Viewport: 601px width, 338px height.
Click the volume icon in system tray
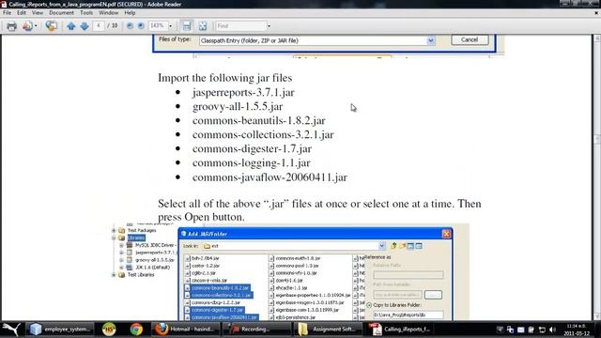point(552,330)
